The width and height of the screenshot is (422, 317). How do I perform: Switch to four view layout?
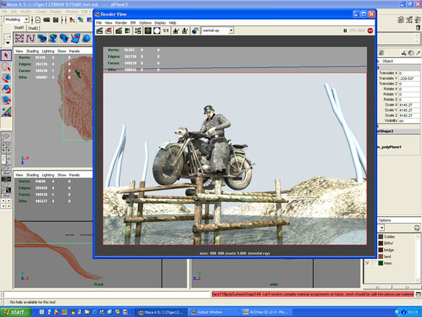(6, 148)
